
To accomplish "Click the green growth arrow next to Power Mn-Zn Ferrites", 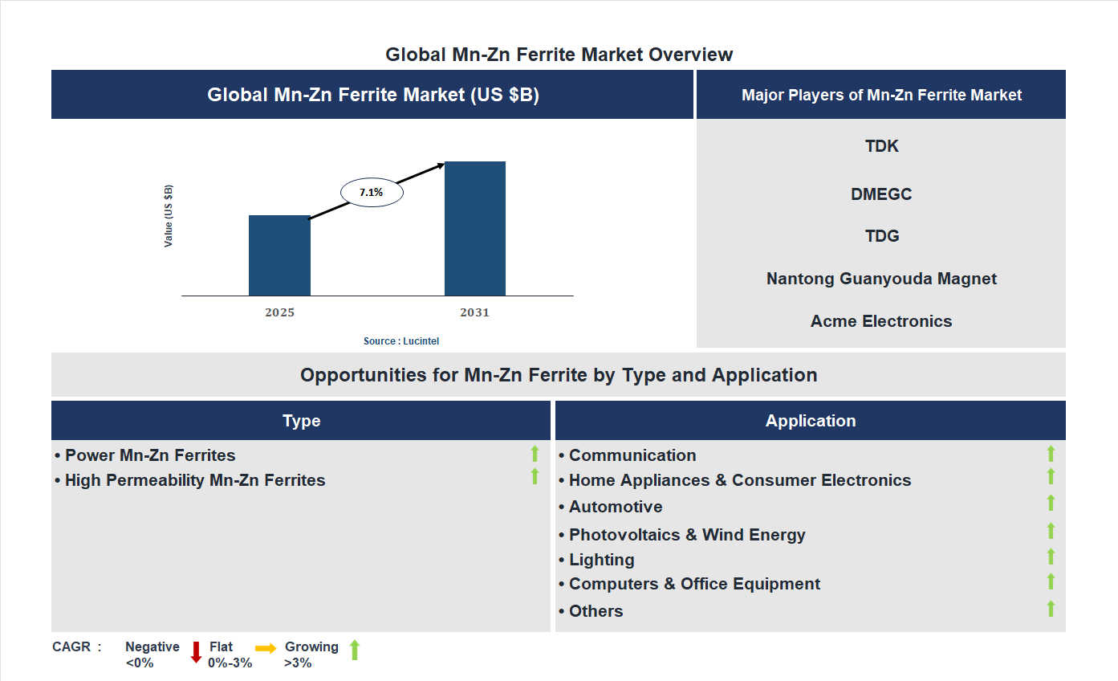I will tap(535, 454).
